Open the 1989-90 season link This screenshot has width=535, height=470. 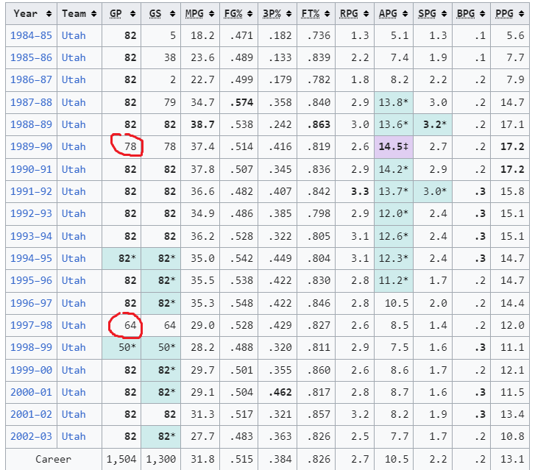(x=31, y=146)
